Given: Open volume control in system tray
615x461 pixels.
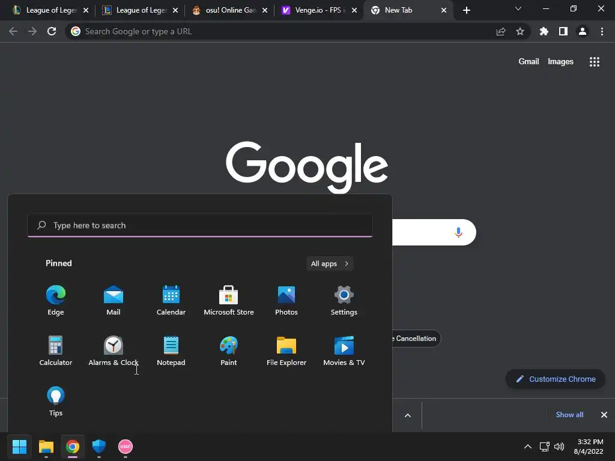Looking at the screenshot, I should (559, 447).
